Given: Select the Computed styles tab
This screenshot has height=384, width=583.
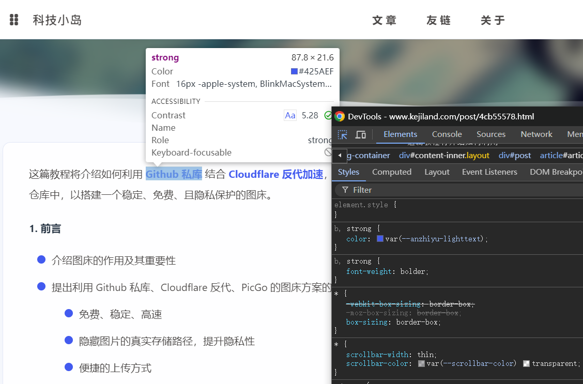Looking at the screenshot, I should pyautogui.click(x=391, y=172).
